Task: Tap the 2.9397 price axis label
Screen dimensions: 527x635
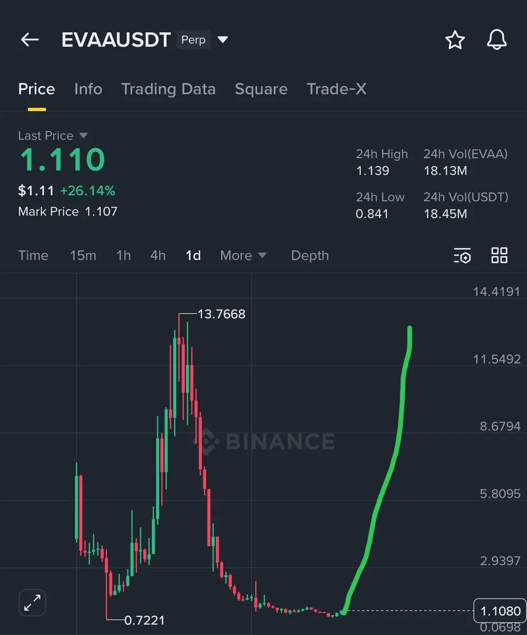Action: pos(500,561)
